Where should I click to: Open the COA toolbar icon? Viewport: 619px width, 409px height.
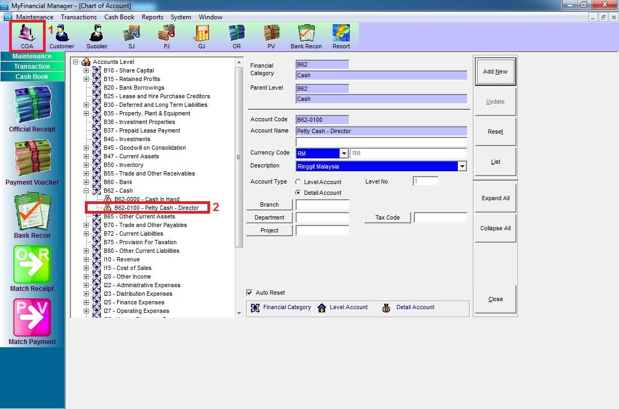pos(27,35)
